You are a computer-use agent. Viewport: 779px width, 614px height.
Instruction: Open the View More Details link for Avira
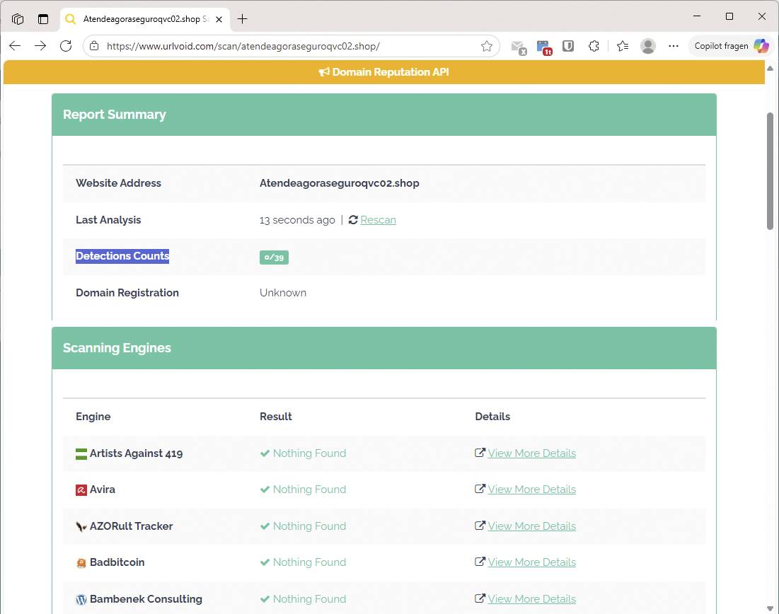point(531,489)
